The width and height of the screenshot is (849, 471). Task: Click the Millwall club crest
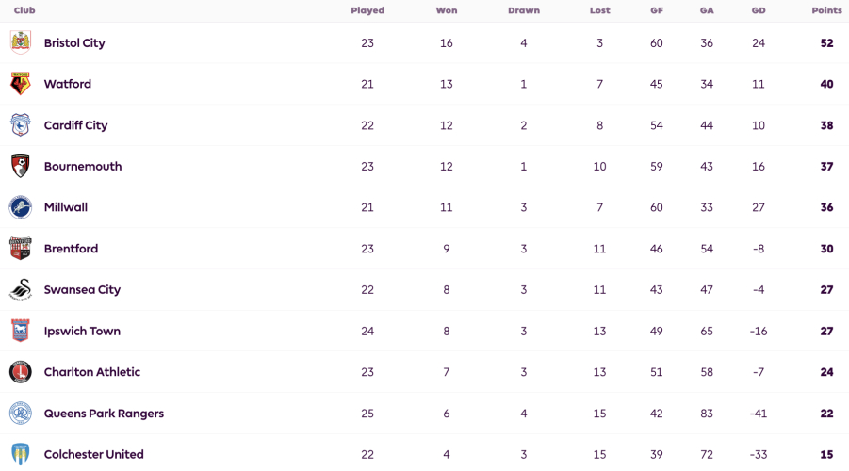click(21, 207)
